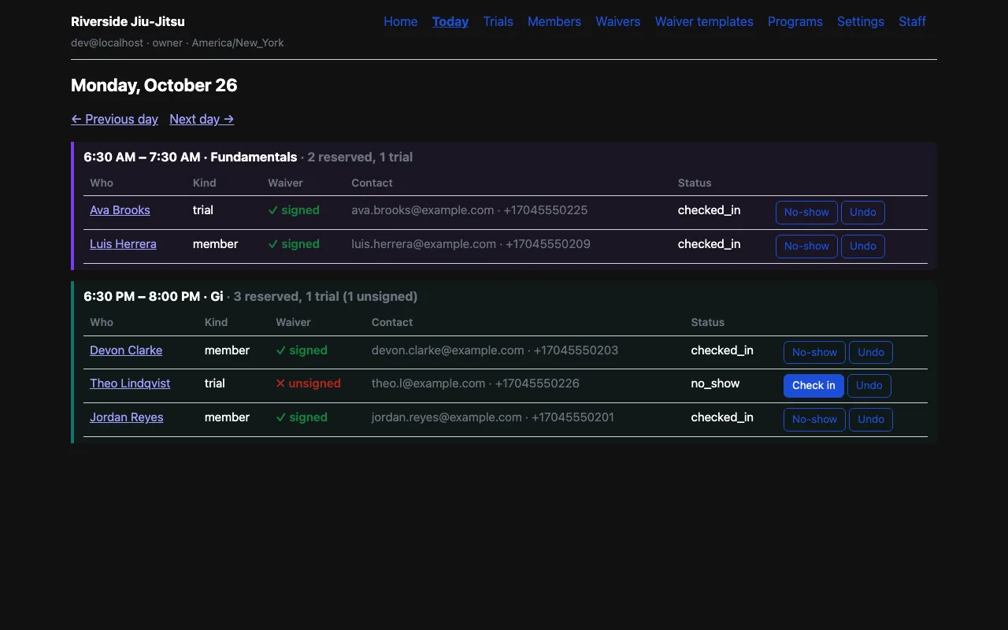The width and height of the screenshot is (1008, 630).
Task: Click Devon Clarke's contact details
Action: [495, 350]
